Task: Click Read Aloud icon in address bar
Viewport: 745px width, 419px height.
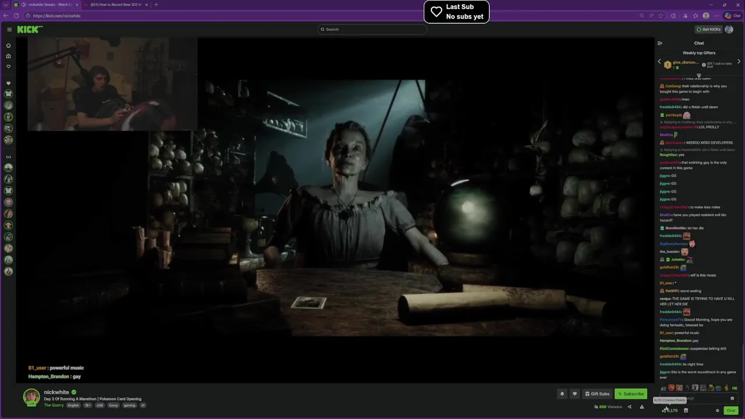Action: [x=652, y=16]
